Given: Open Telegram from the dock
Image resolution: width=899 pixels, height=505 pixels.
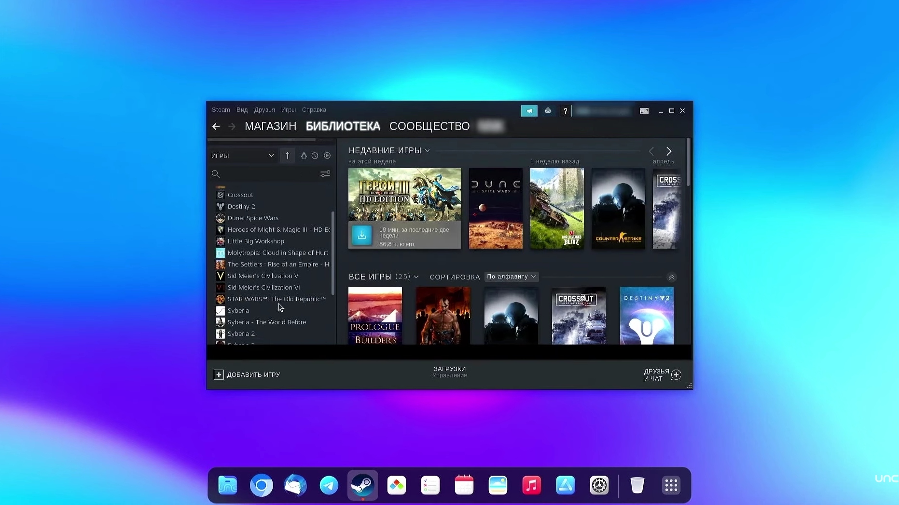Looking at the screenshot, I should coord(329,485).
